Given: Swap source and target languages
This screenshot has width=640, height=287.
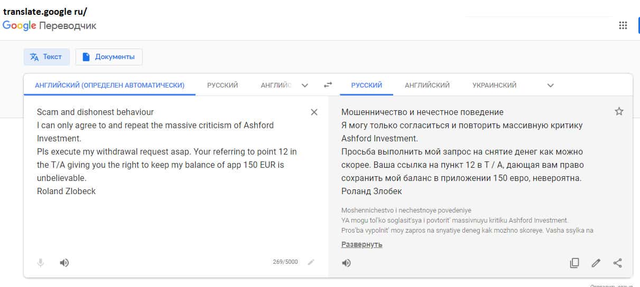Looking at the screenshot, I should point(328,85).
